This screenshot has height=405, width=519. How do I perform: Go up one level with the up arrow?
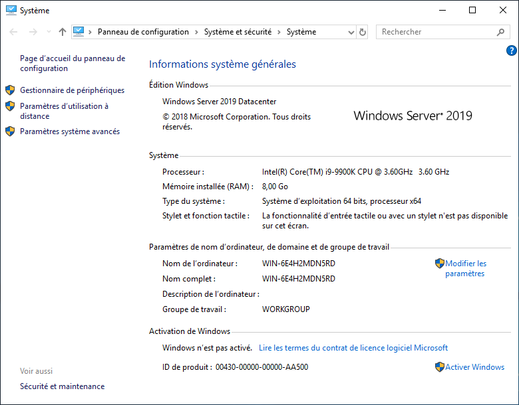click(62, 32)
